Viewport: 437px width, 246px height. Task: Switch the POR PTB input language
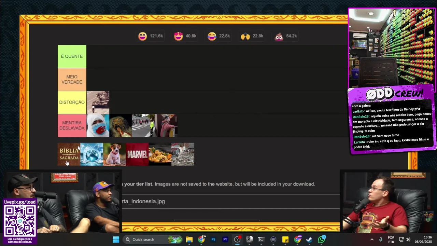[x=391, y=240]
